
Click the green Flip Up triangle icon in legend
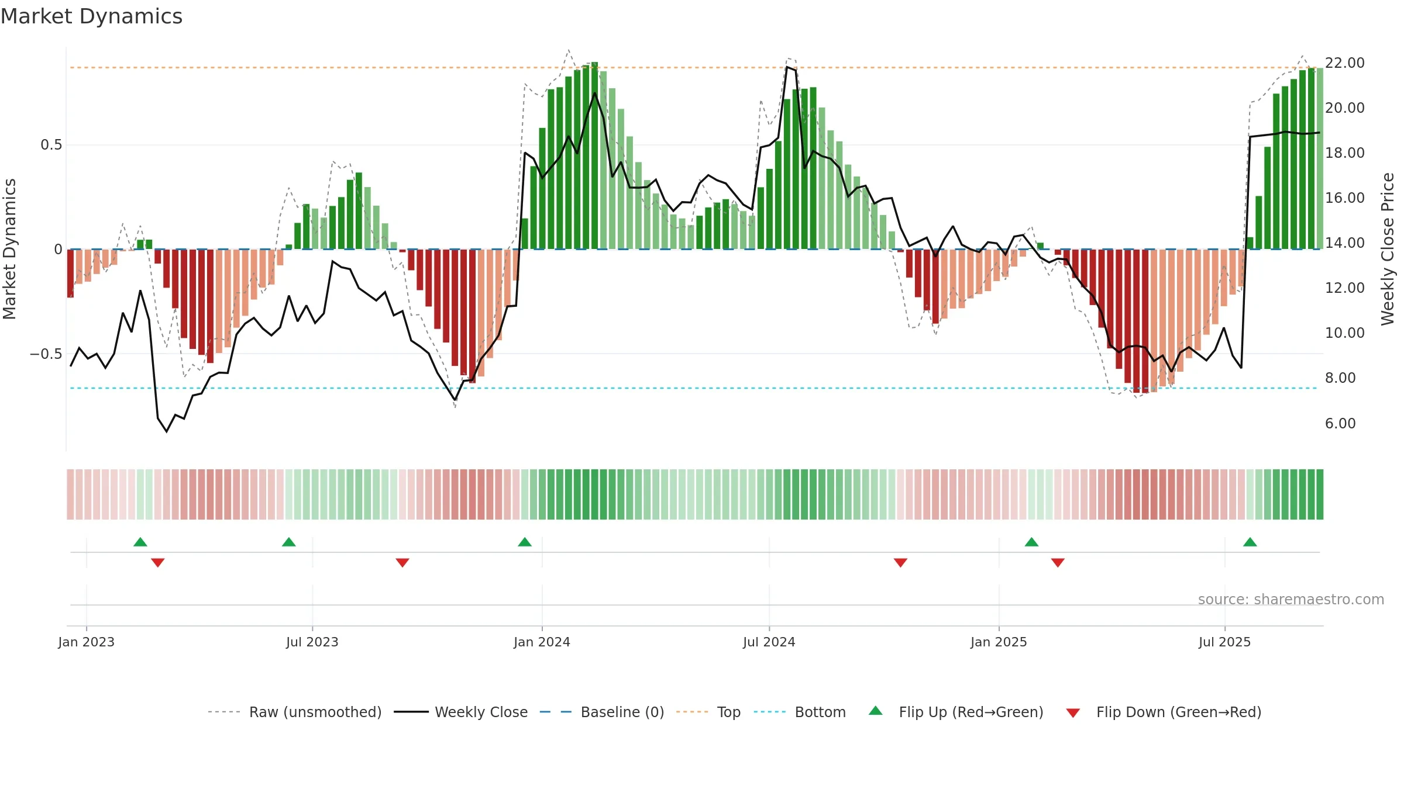pyautogui.click(x=876, y=711)
